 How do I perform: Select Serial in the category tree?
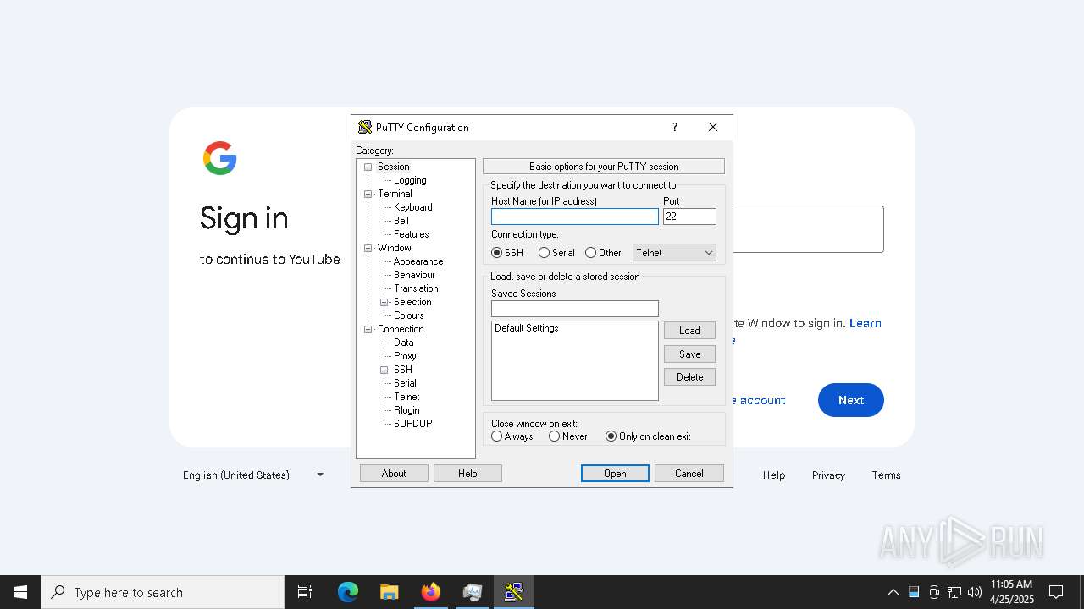pos(405,383)
